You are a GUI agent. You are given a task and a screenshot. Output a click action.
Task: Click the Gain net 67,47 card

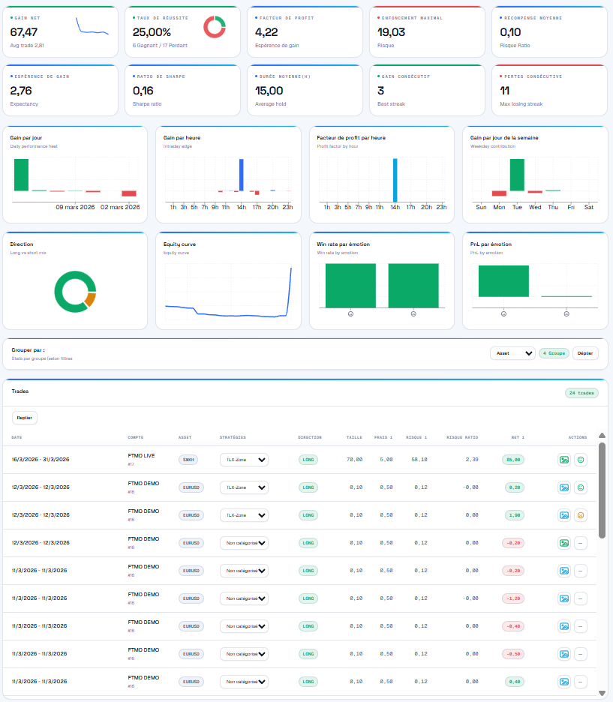61,31
